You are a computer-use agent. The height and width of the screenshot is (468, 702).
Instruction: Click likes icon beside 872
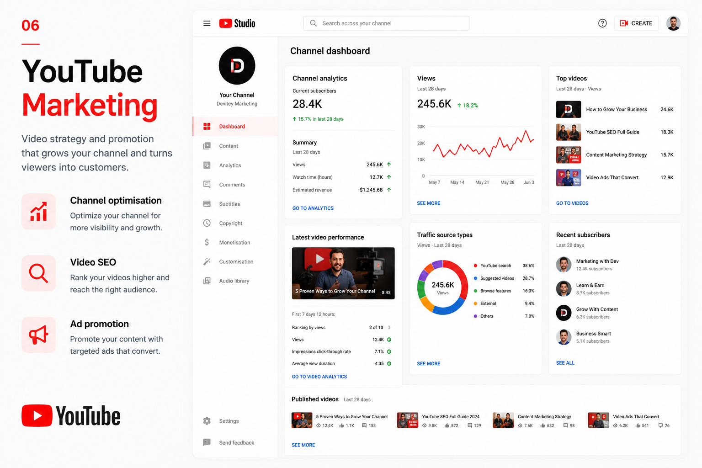pyautogui.click(x=447, y=425)
